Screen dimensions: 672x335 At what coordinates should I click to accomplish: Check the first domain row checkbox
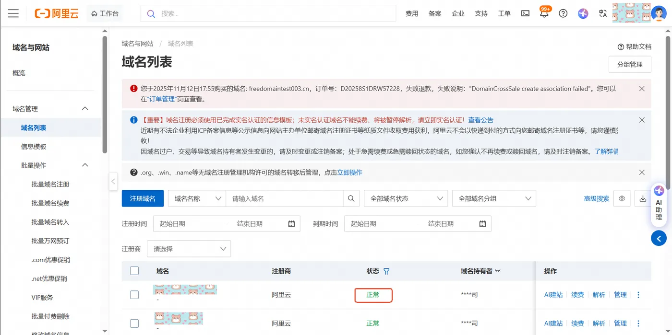(x=134, y=295)
